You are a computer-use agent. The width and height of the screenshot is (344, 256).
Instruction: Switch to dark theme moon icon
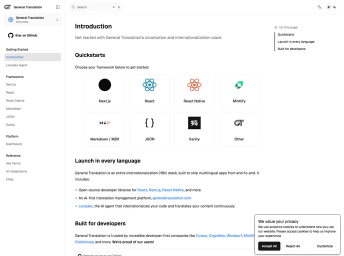(x=334, y=7)
